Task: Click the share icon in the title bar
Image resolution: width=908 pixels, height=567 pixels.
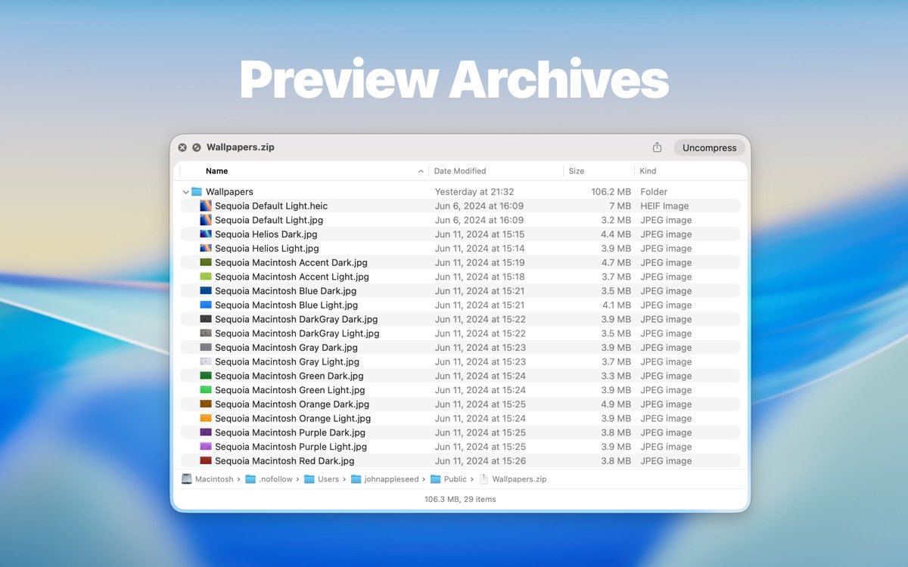Action: tap(658, 147)
